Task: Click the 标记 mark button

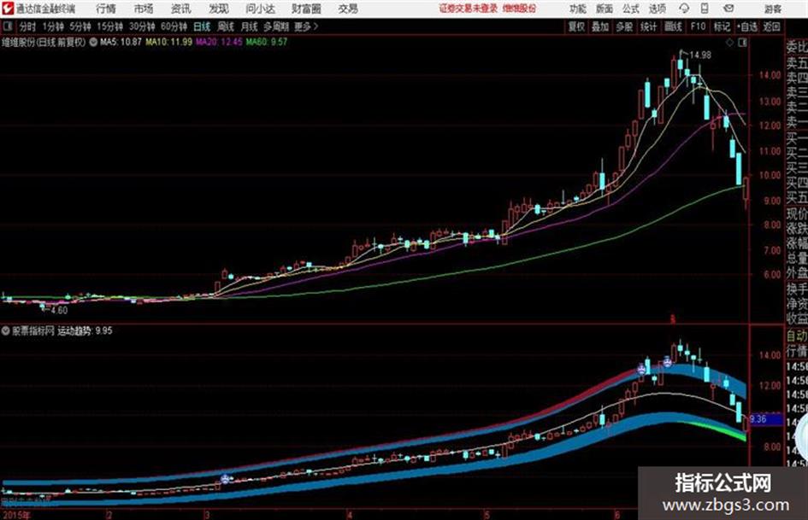Action: pos(722,26)
